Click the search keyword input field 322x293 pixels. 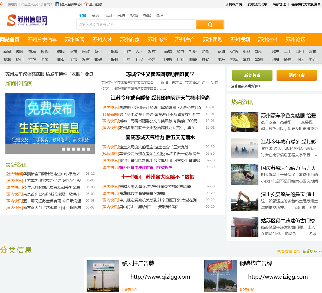coord(136,25)
